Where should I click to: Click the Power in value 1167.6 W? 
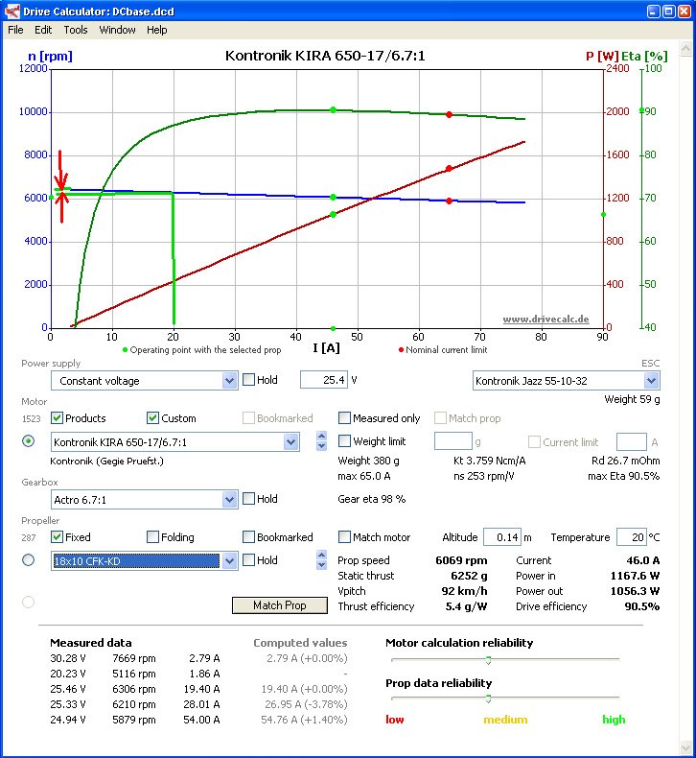tap(636, 576)
